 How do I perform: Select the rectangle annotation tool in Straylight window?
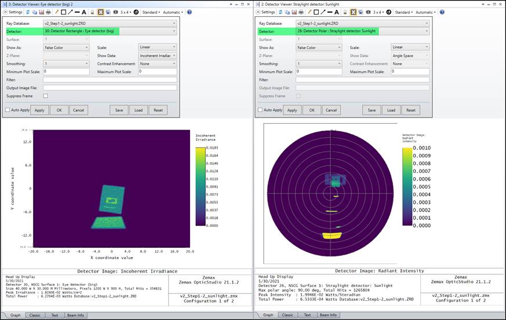point(316,12)
